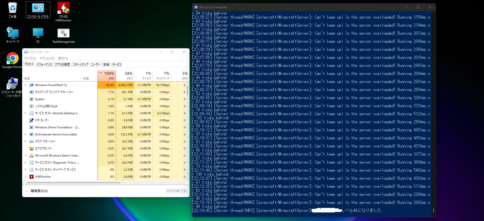This screenshot has height=221, width=484.
Task: Click デスクトップ ウィンドウ マネージャー process icon
Action: point(32,92)
